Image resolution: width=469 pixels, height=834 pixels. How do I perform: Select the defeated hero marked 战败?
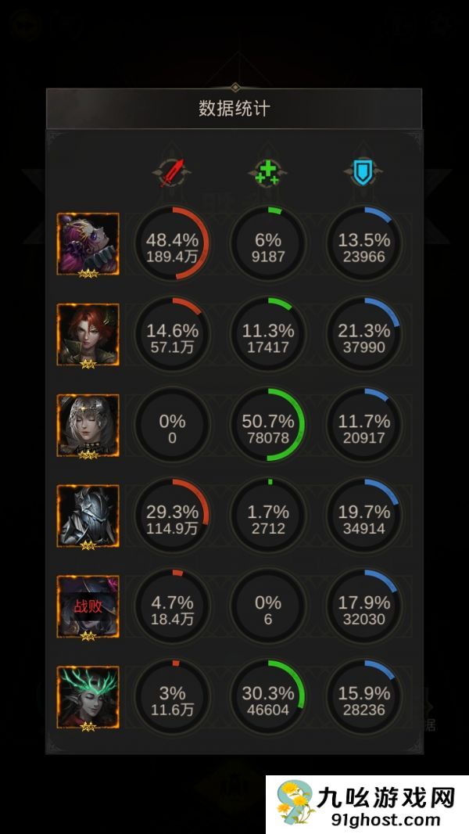[x=88, y=606]
